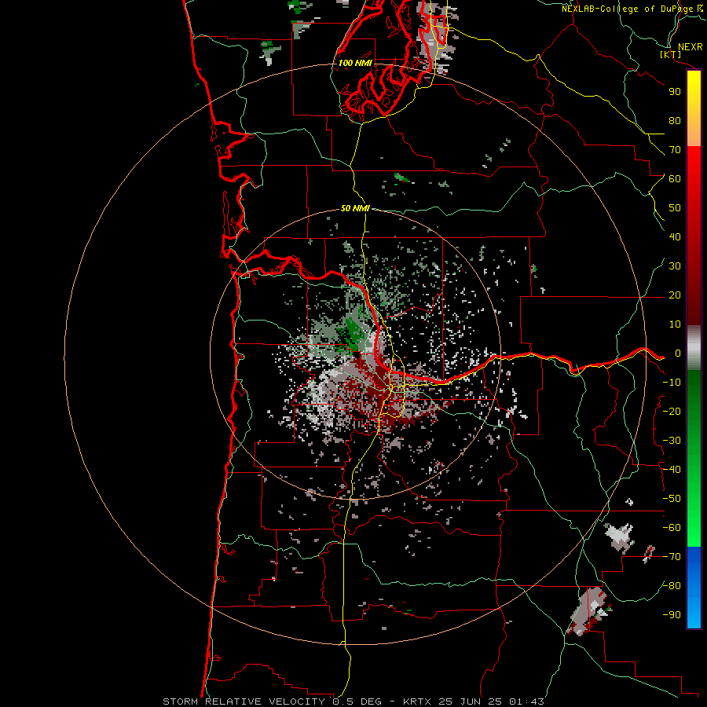This screenshot has width=707, height=707.
Task: Click the [KT] units label
Action: [x=671, y=54]
